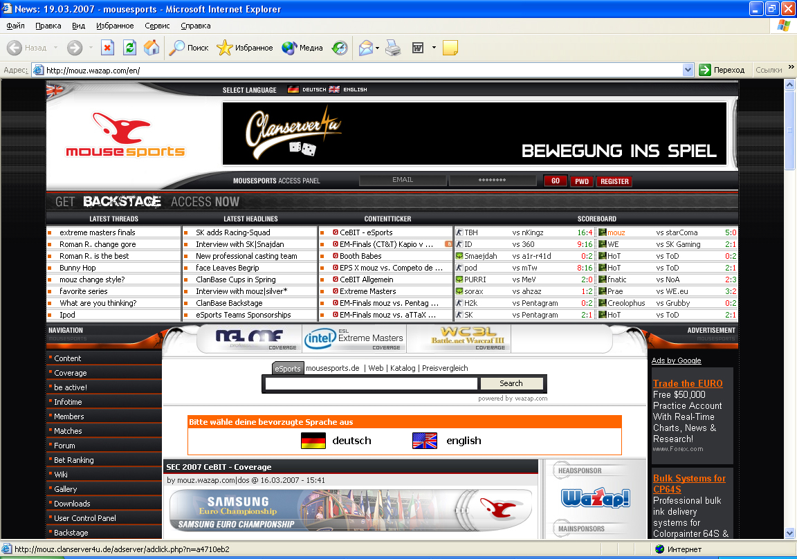Open the dropdown arrow beside Edit icon

[x=434, y=48]
